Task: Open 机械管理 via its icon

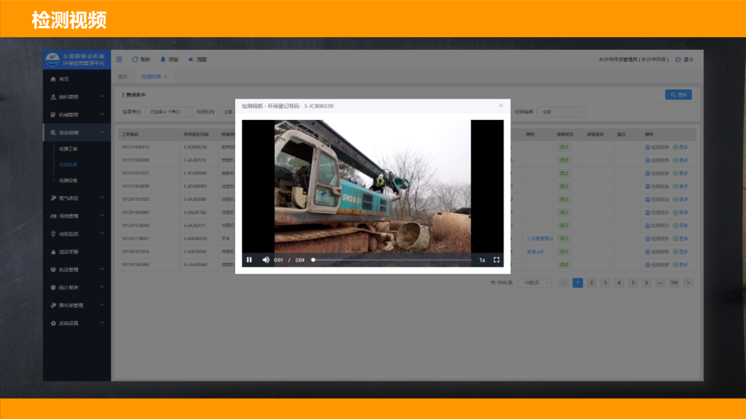Action: point(53,115)
